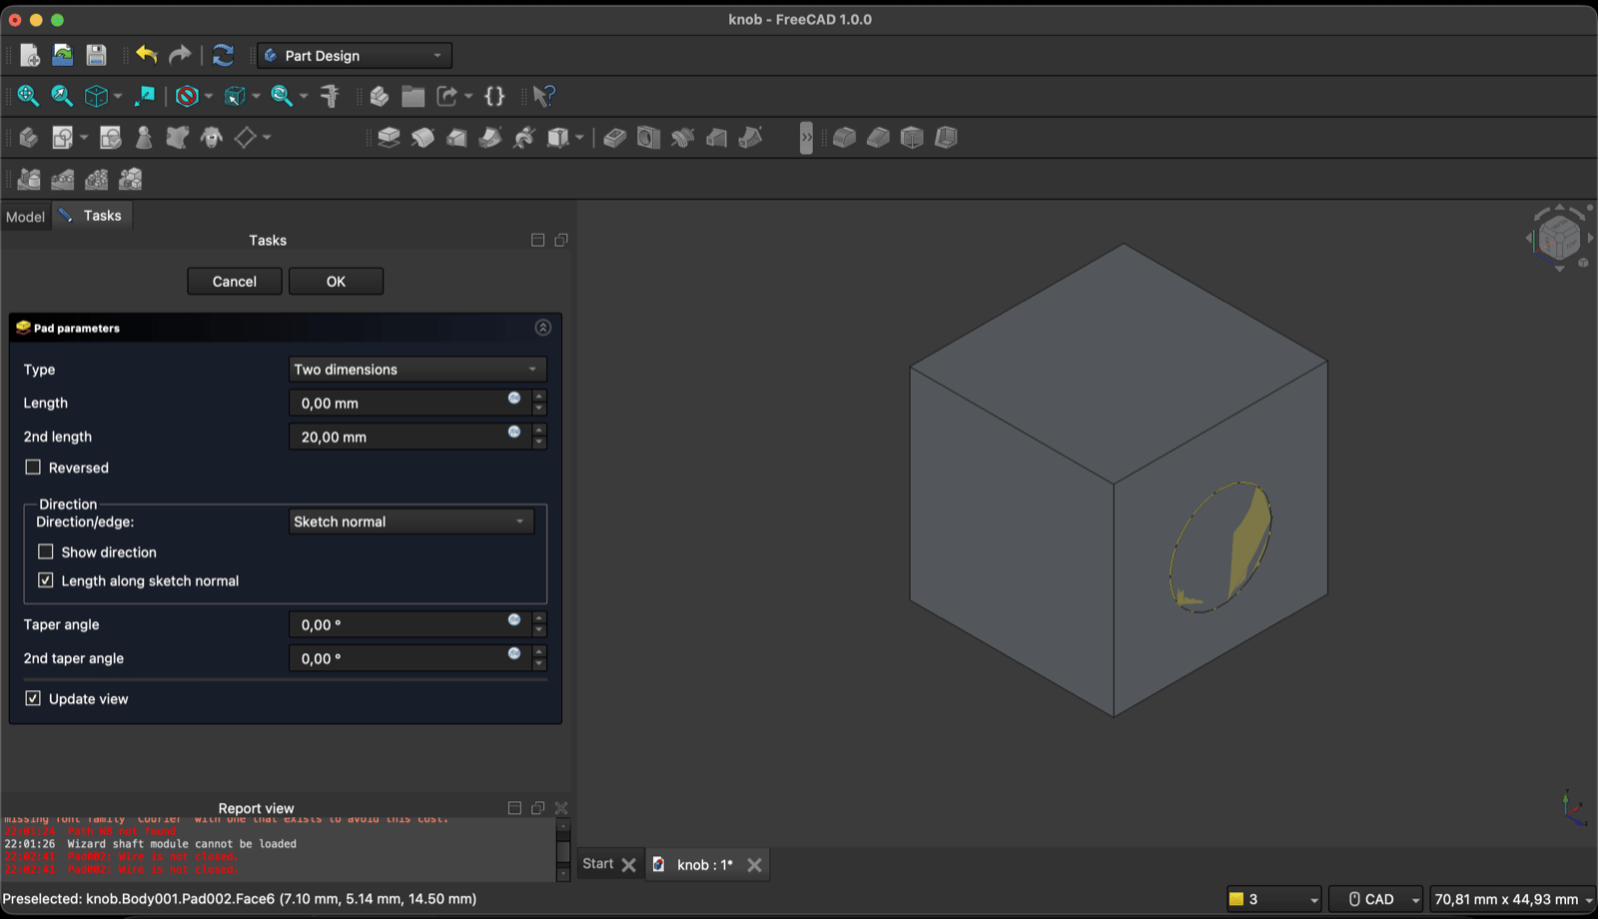Viewport: 1598px width, 919px height.
Task: Close the knob : 1* tab
Action: (755, 865)
